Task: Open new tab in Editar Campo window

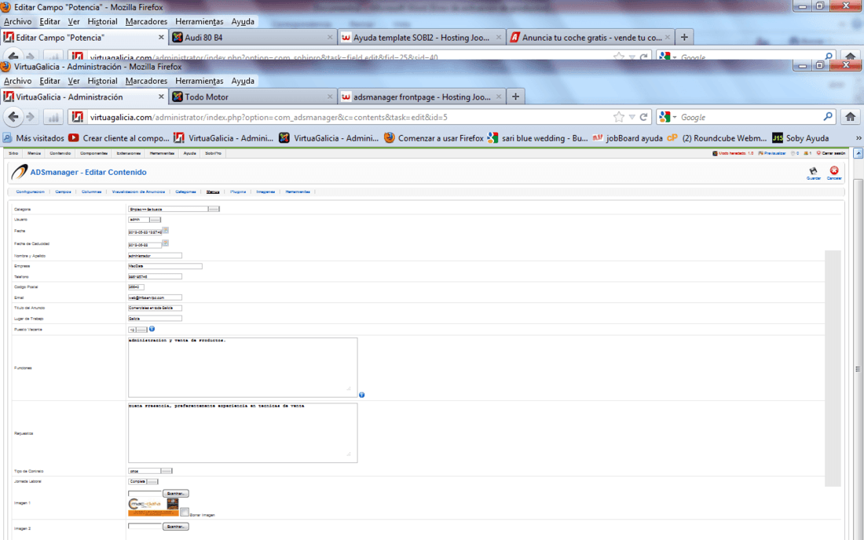Action: tap(684, 38)
